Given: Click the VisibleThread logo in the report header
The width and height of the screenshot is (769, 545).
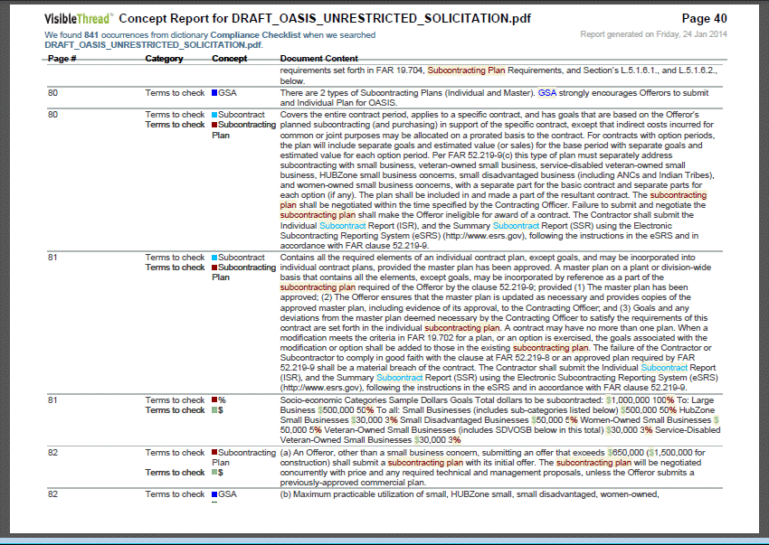Looking at the screenshot, I should tap(79, 19).
